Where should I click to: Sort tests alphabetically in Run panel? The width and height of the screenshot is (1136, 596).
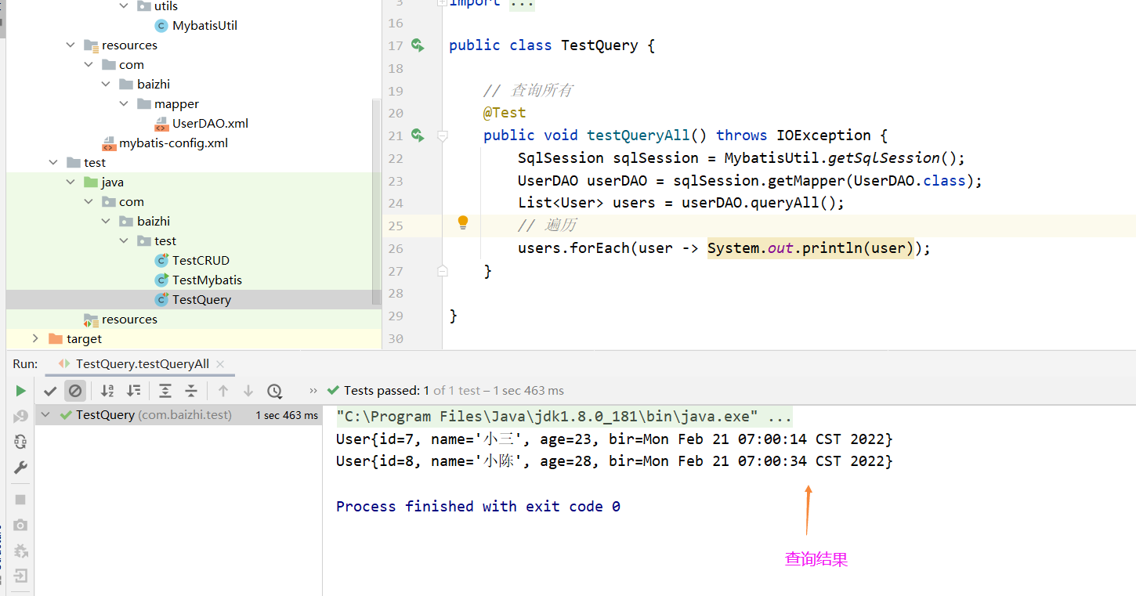tap(108, 391)
